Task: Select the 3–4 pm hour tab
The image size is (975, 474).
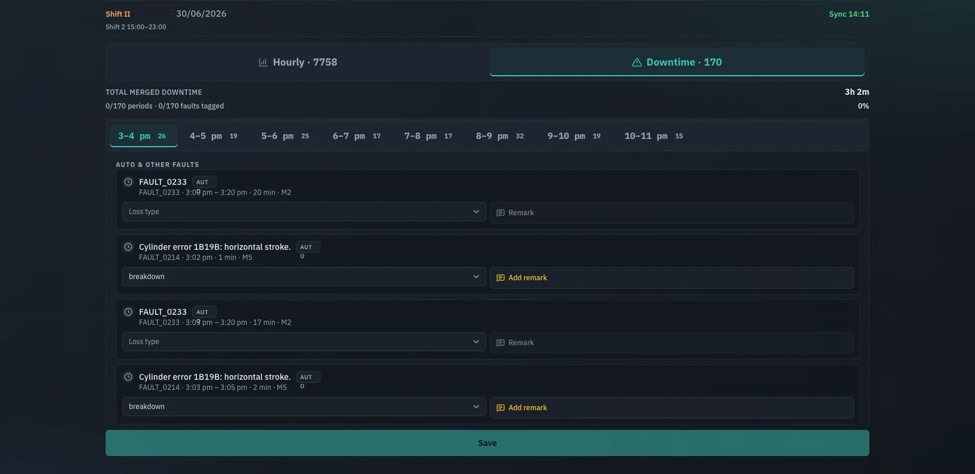Action: coord(143,136)
